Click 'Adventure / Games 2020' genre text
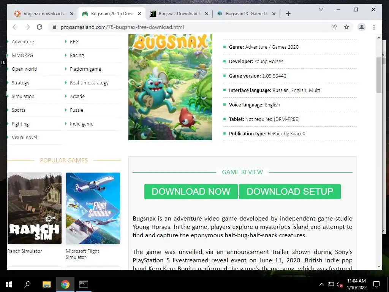This screenshot has width=389, height=292. [272, 47]
